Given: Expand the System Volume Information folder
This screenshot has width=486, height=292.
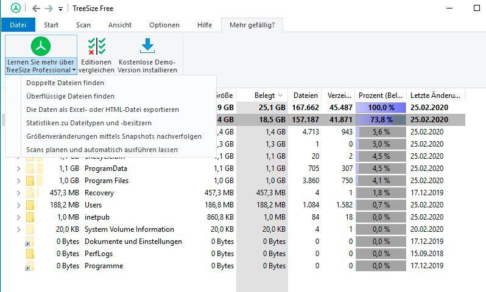Looking at the screenshot, I should point(18,229).
